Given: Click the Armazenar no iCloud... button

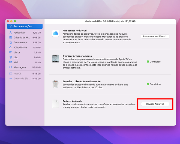Looking at the screenshot, I should (155, 36).
